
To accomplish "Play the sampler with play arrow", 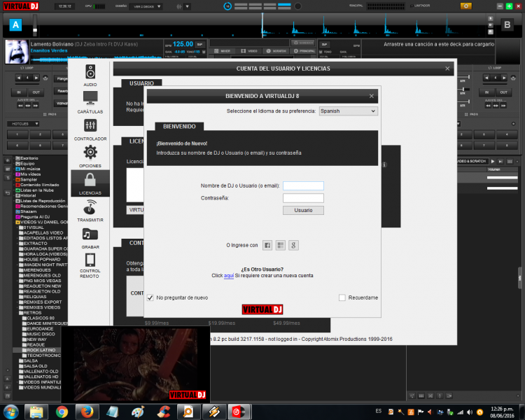I will click(x=493, y=162).
